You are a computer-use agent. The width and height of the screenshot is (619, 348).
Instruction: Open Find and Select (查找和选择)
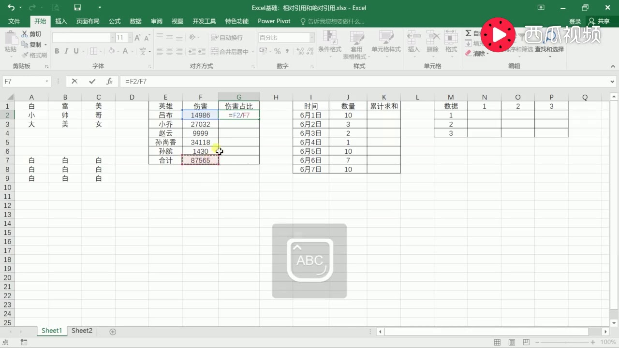[x=549, y=43]
